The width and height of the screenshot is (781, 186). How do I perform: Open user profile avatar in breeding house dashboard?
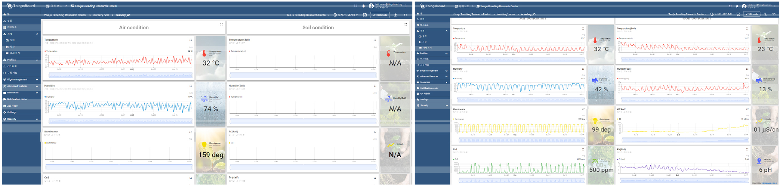(744, 6)
